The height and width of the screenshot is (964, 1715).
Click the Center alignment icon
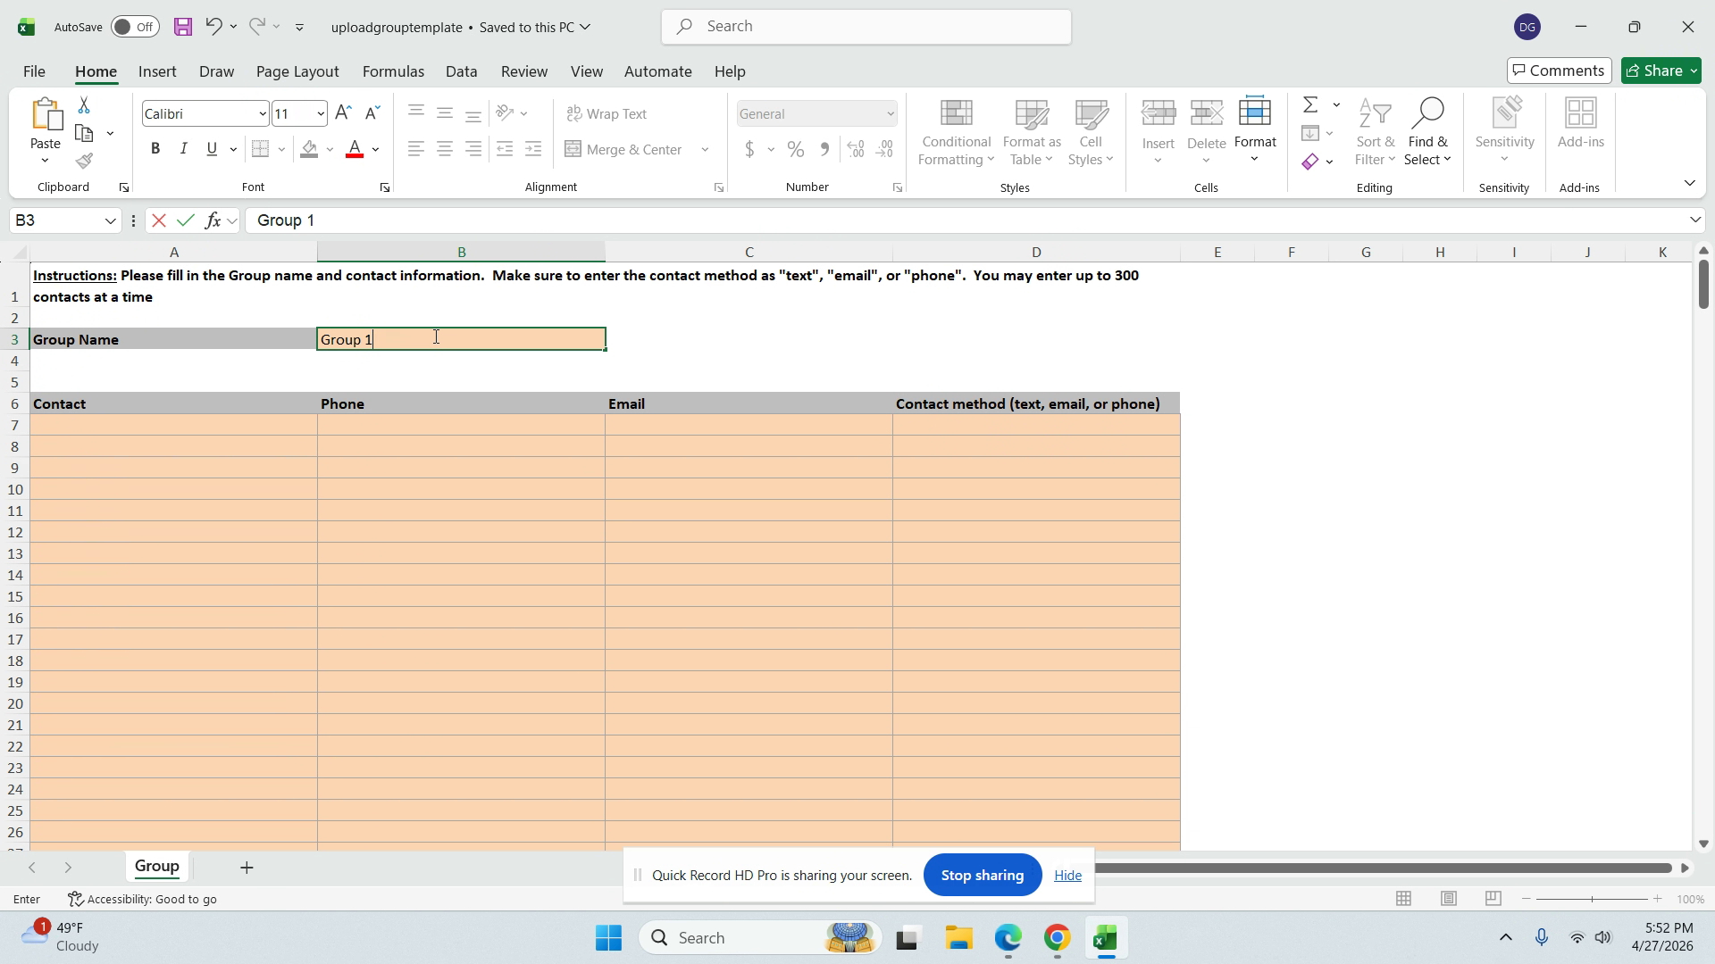tap(445, 149)
